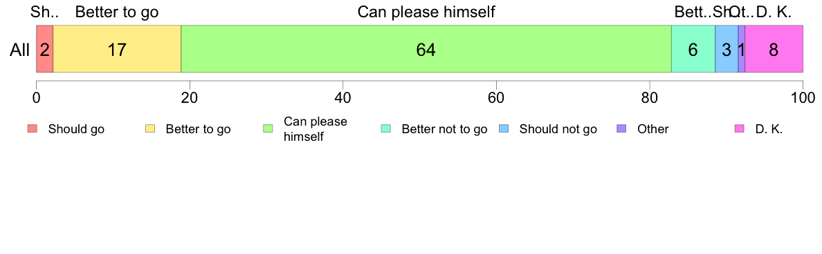Click the yellow Better to go legend swatch
Viewport: 822px width, 254px height.
[150, 129]
